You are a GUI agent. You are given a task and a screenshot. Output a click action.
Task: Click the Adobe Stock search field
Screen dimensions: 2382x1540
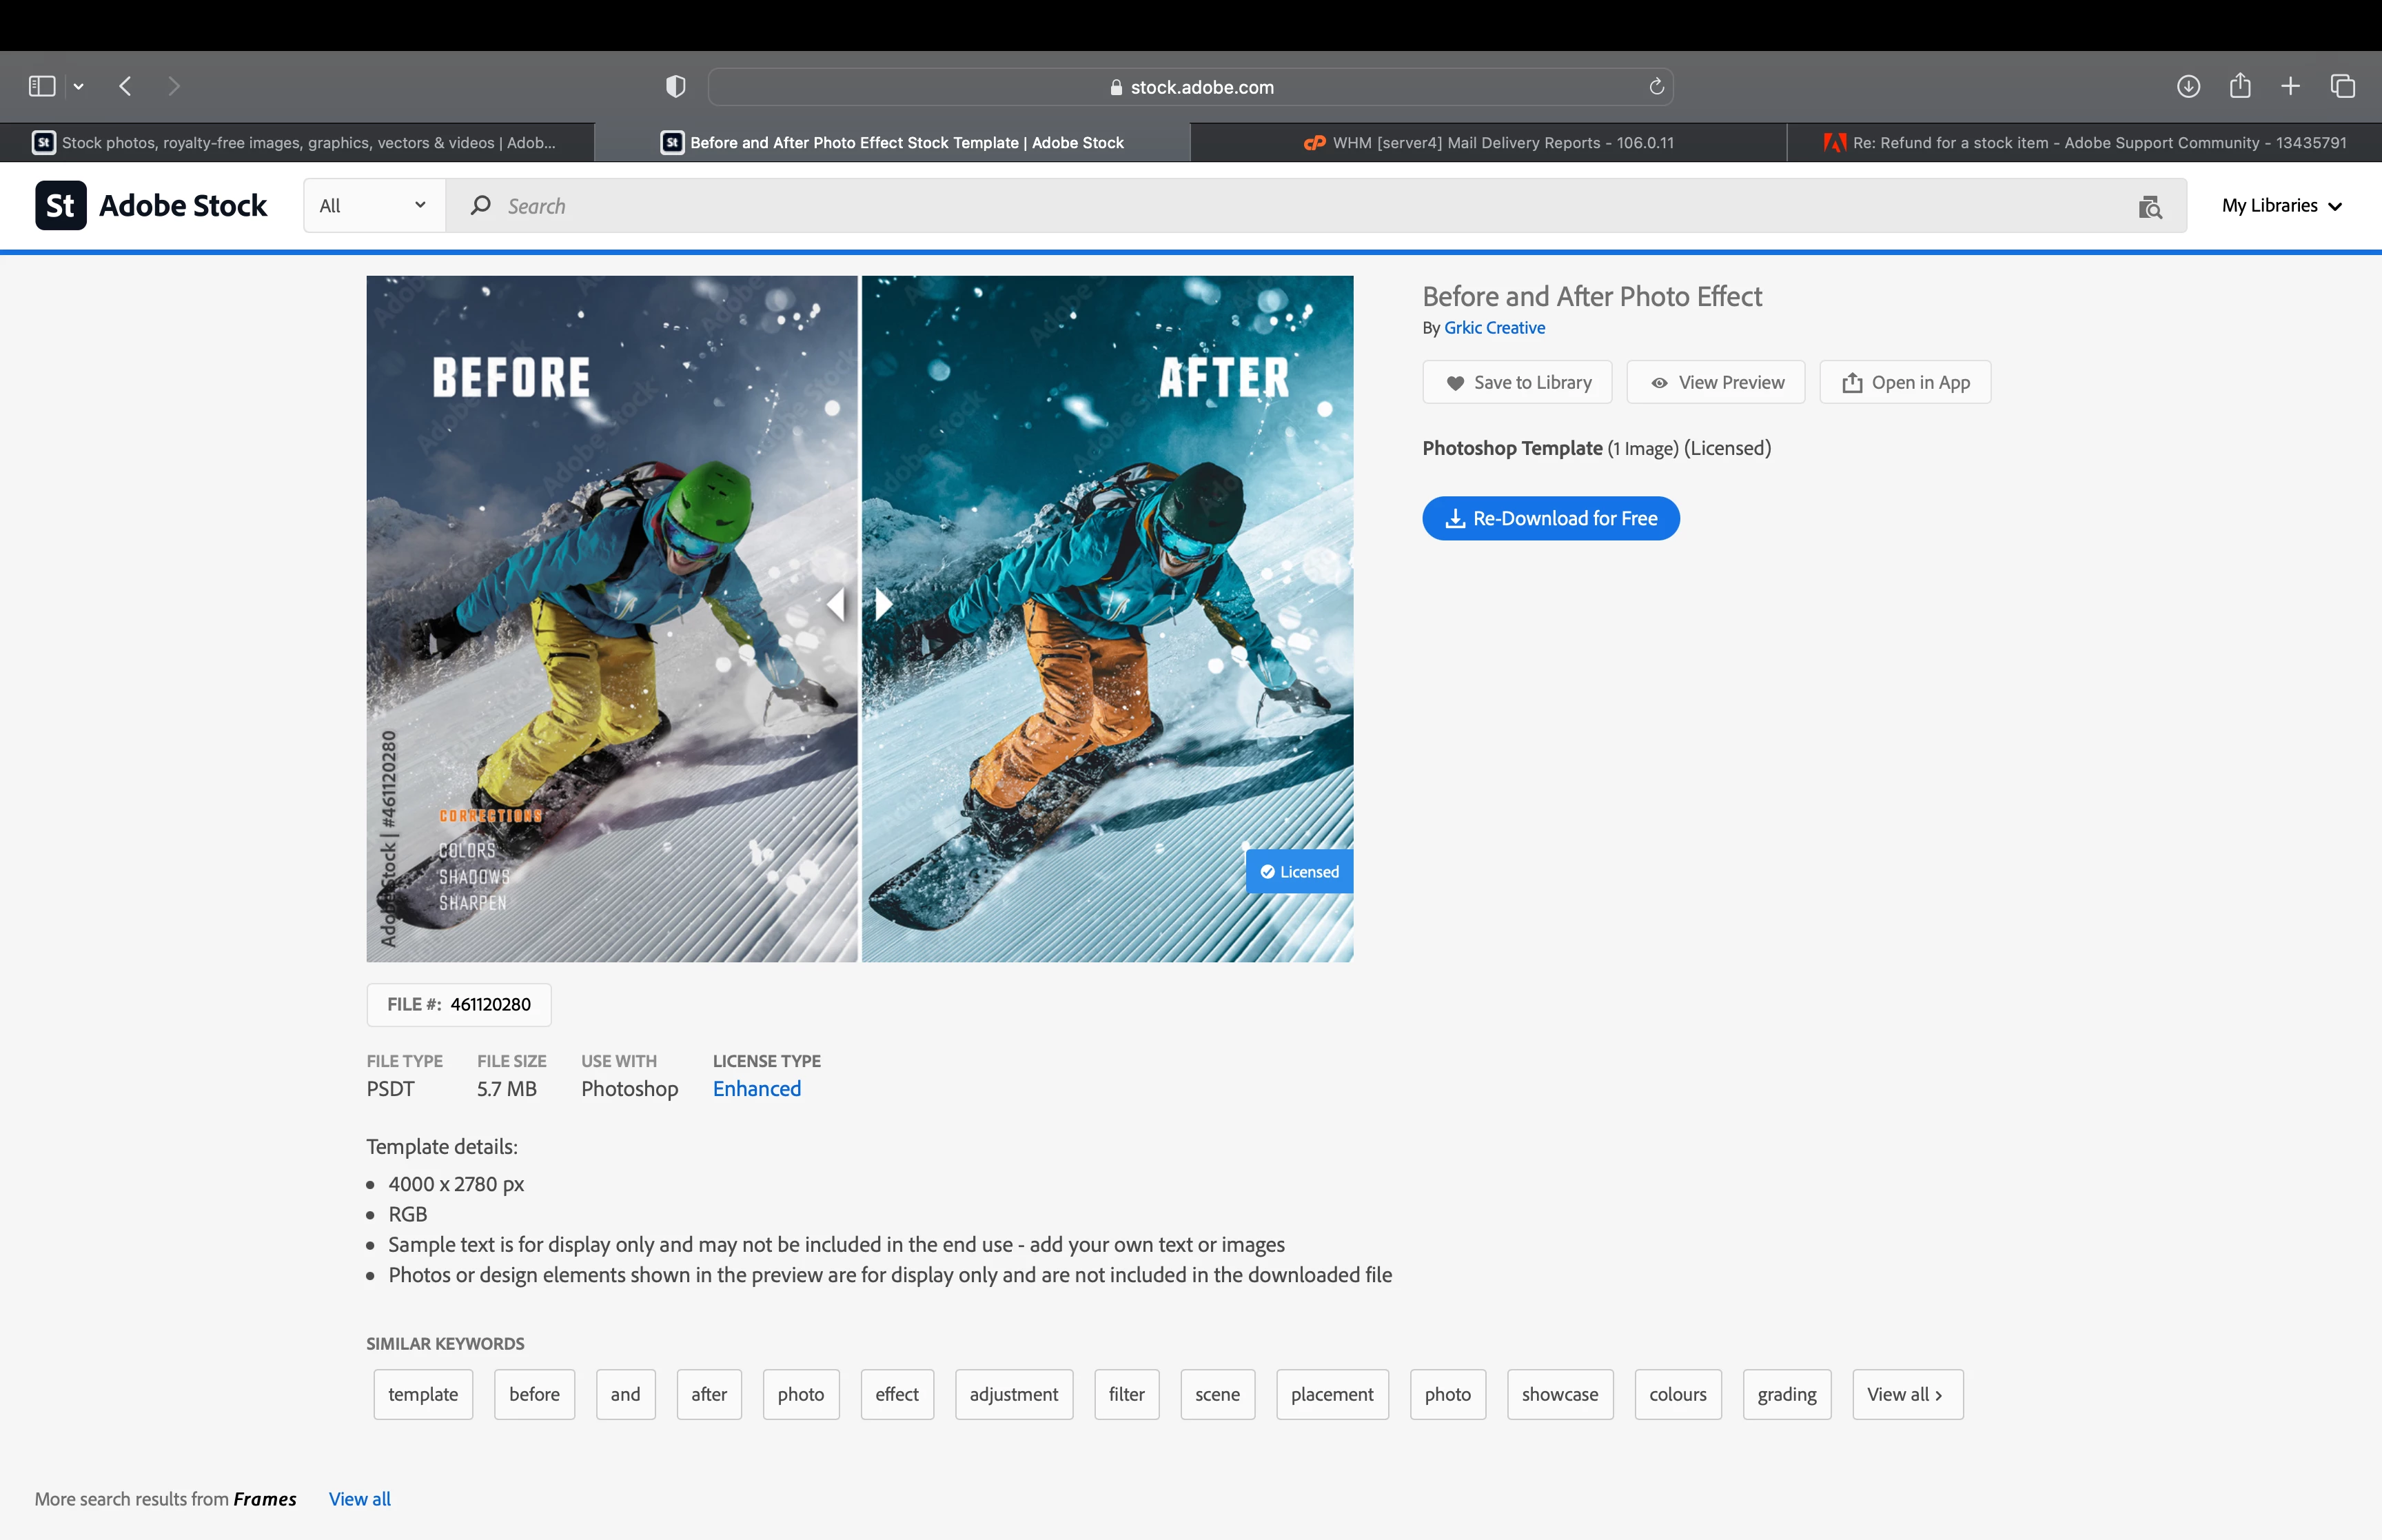tap(1299, 206)
